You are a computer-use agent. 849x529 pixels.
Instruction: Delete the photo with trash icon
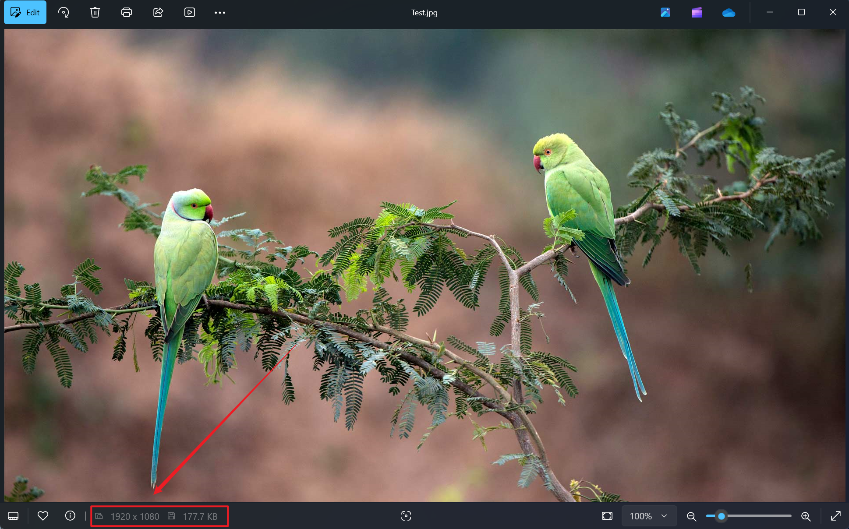click(95, 12)
